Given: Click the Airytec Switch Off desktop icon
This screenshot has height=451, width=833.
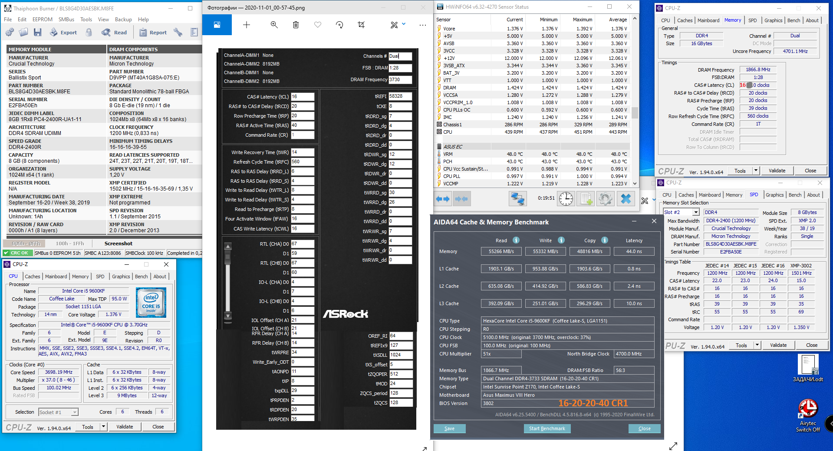Looking at the screenshot, I should pos(808,415).
